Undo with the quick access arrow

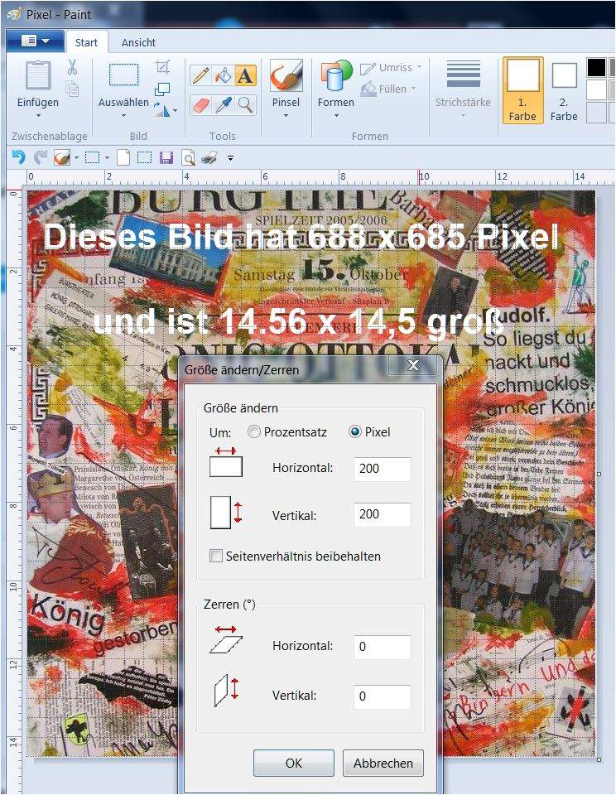tap(18, 157)
